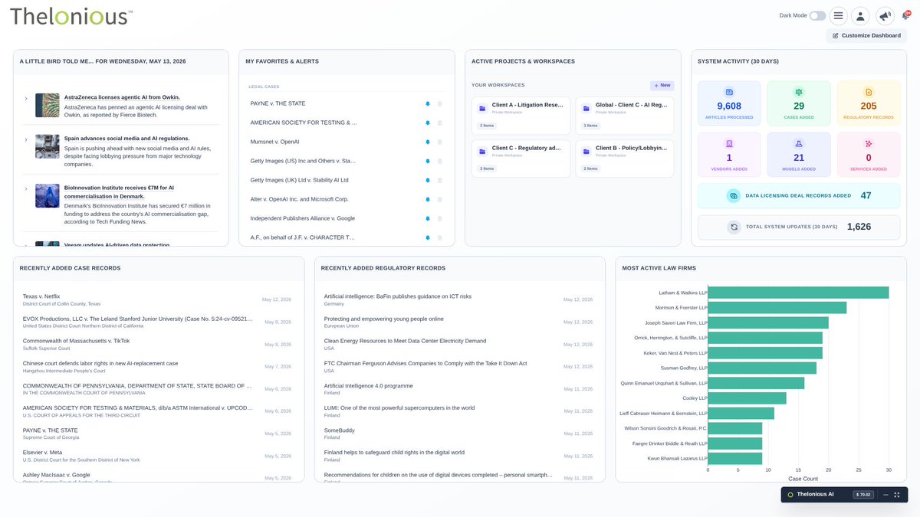Toggle the Dark Mode switch
Screen dimensions: 920x517
click(x=818, y=15)
